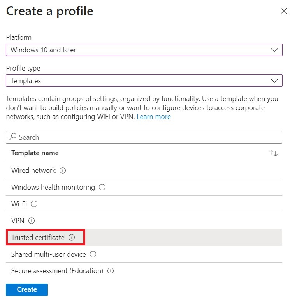Pick the VPN template
This screenshot has height=300, width=290.
click(x=144, y=220)
